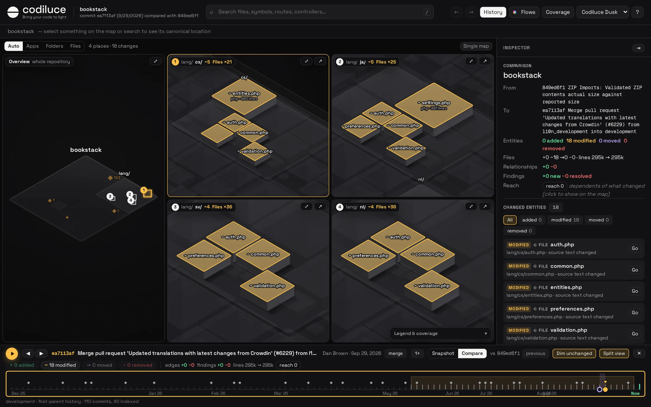This screenshot has width=651, height=407.
Task: Toggle the Single map layout
Action: tap(476, 46)
